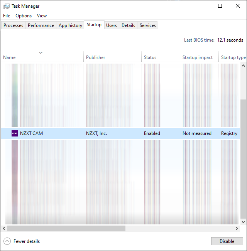Click the sort chevron above the Name column
Screen dimensions: 247x251
(x=41, y=53)
